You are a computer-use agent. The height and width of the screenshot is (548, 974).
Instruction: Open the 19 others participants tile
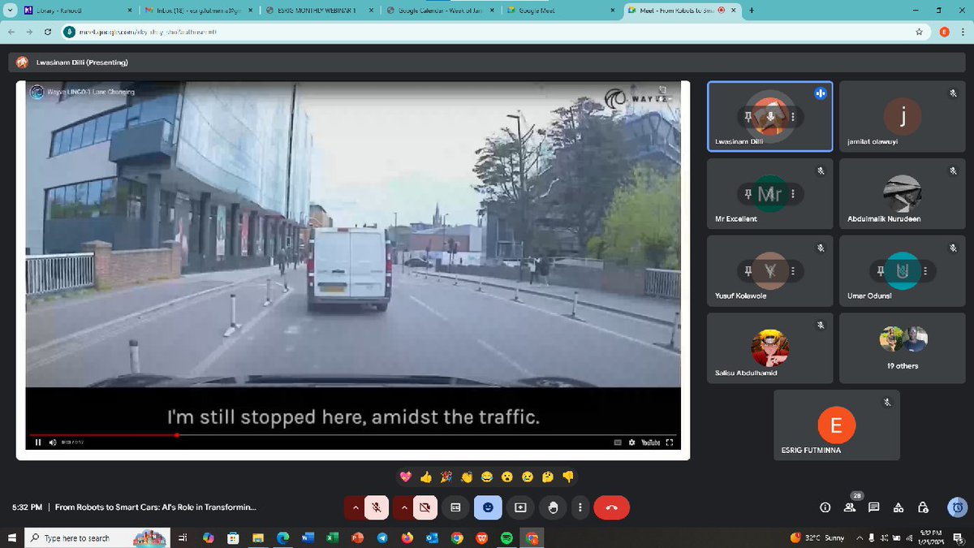(x=903, y=347)
